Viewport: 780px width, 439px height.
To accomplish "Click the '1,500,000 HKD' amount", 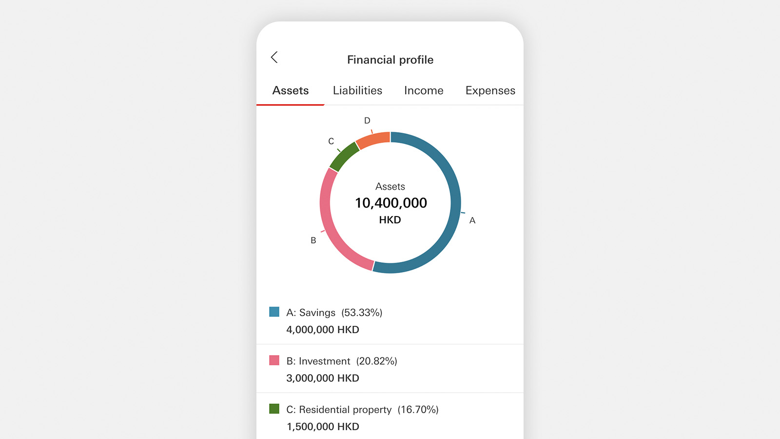I will 323,427.
